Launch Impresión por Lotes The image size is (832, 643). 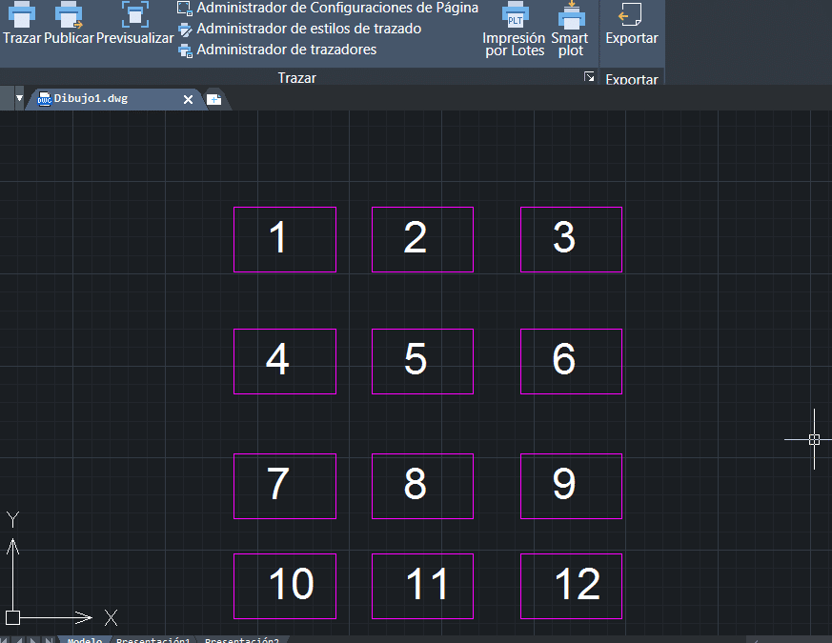tap(515, 30)
